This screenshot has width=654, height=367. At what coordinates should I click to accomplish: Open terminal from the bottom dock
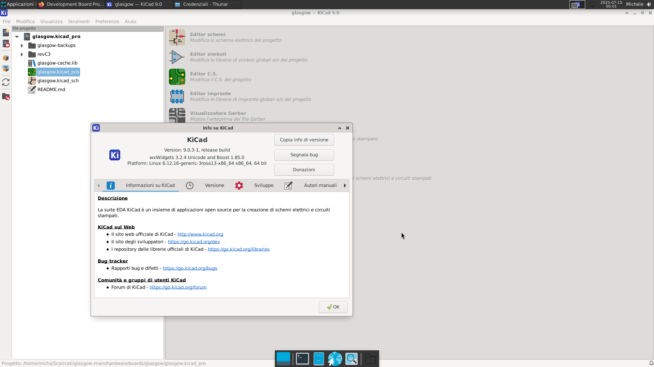pos(302,359)
